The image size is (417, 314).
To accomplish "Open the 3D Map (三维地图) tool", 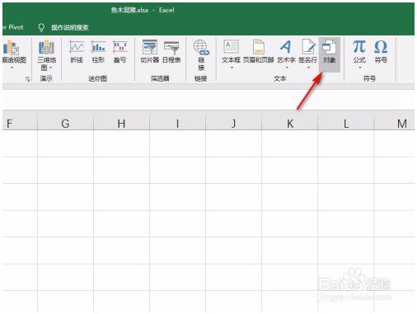I will click(x=46, y=55).
